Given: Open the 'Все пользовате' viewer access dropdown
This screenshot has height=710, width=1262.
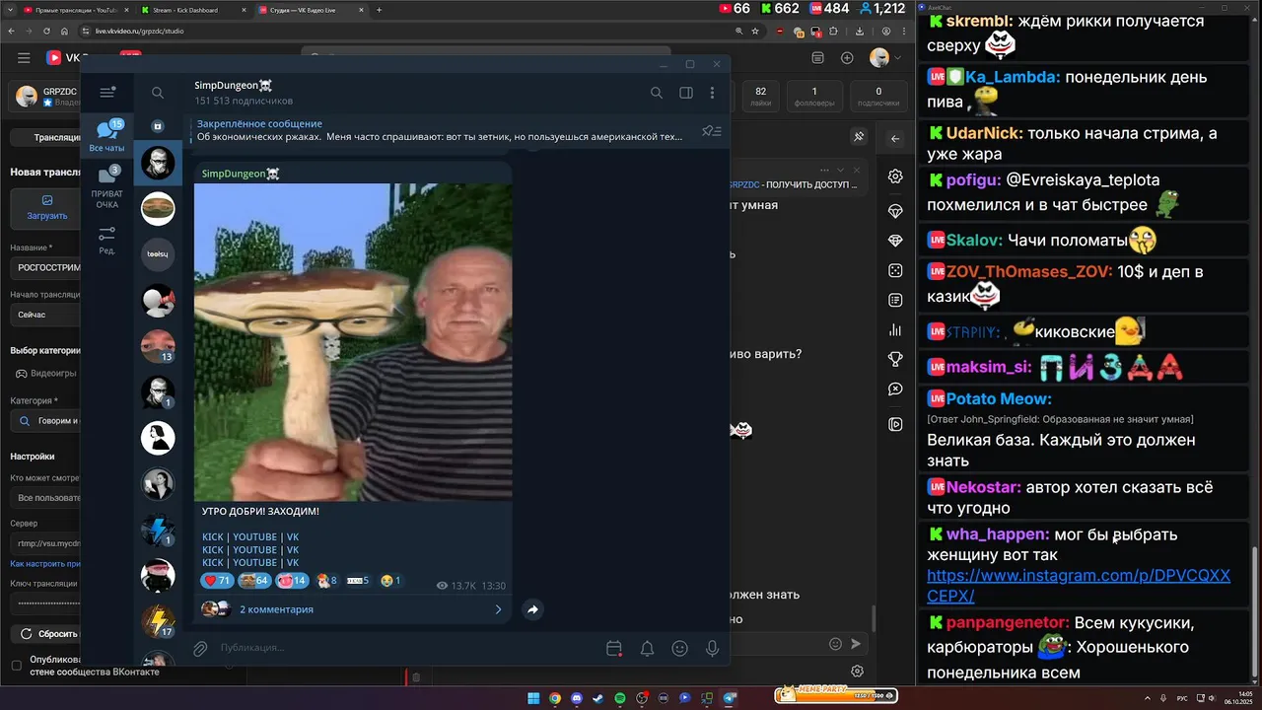Looking at the screenshot, I should click(x=45, y=499).
